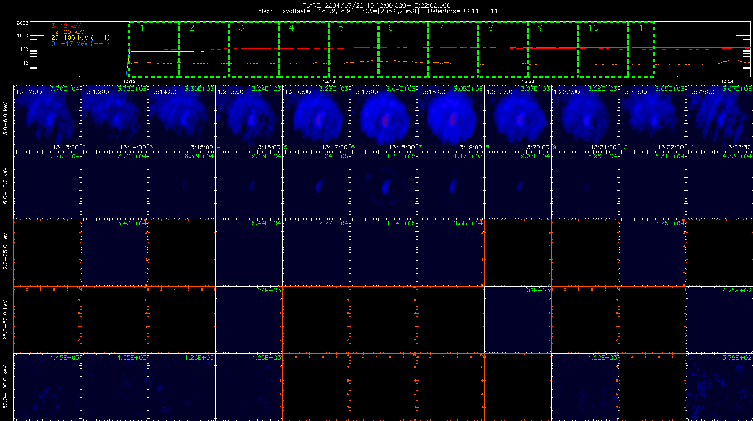This screenshot has height=421, width=753.
Task: Click the '13:16' tick on the time axis
Action: click(x=329, y=81)
